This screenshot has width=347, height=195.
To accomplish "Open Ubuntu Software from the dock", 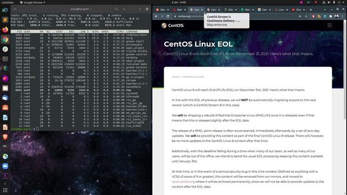I will click(x=5, y=108).
